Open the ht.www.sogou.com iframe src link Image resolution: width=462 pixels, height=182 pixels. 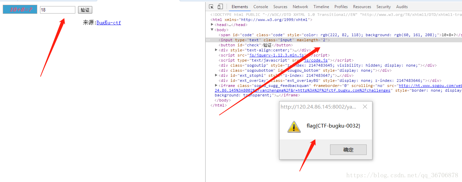[430, 86]
